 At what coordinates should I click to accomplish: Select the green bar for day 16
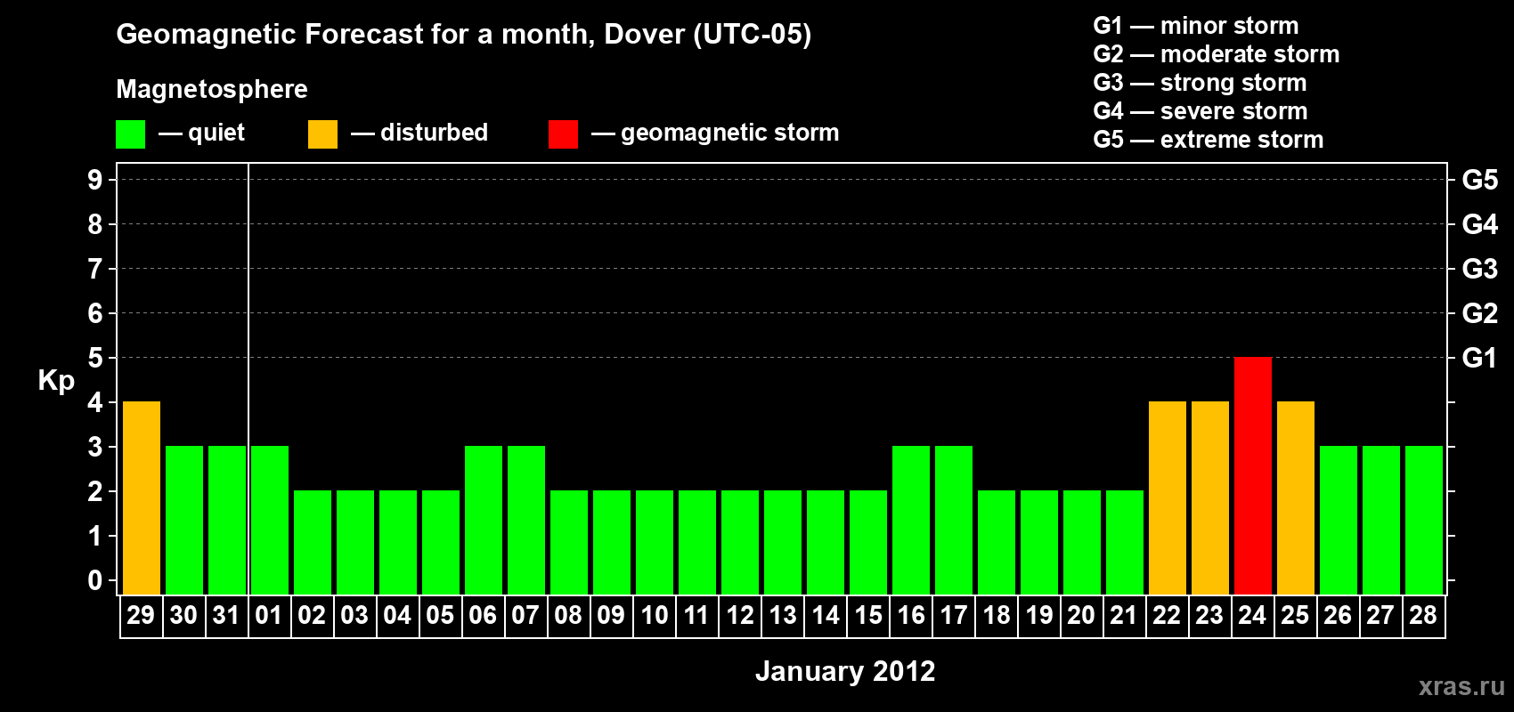coord(911,521)
